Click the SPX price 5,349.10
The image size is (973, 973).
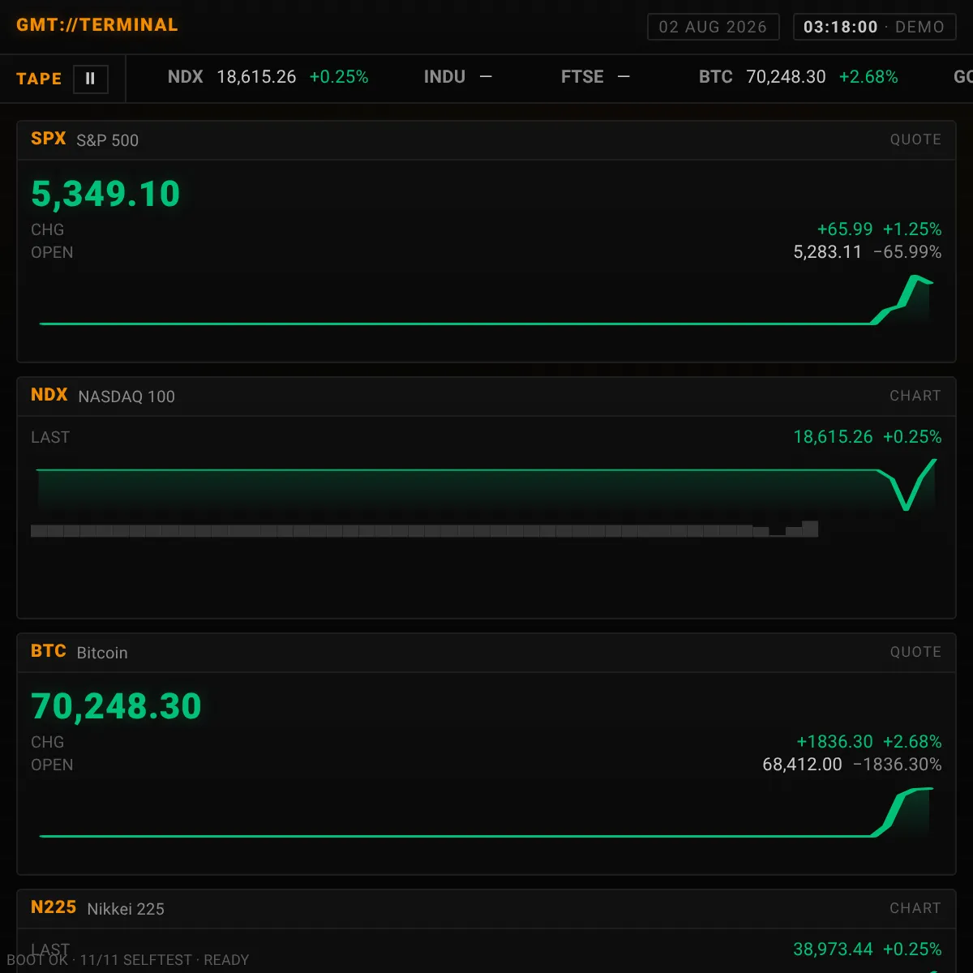(x=105, y=194)
